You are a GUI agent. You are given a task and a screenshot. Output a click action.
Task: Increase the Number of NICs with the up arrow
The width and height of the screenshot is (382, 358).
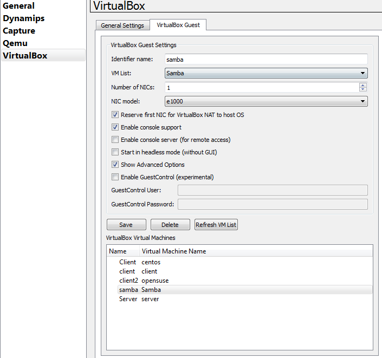click(362, 85)
